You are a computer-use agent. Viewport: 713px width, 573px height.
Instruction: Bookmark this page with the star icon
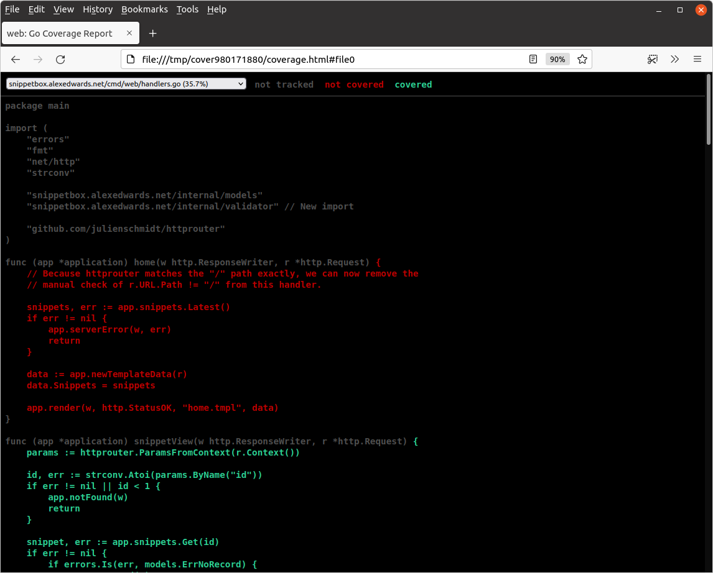pyautogui.click(x=582, y=59)
